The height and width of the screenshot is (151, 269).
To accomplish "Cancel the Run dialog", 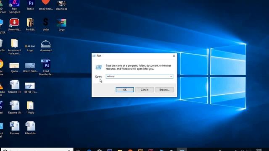I will [145, 90].
